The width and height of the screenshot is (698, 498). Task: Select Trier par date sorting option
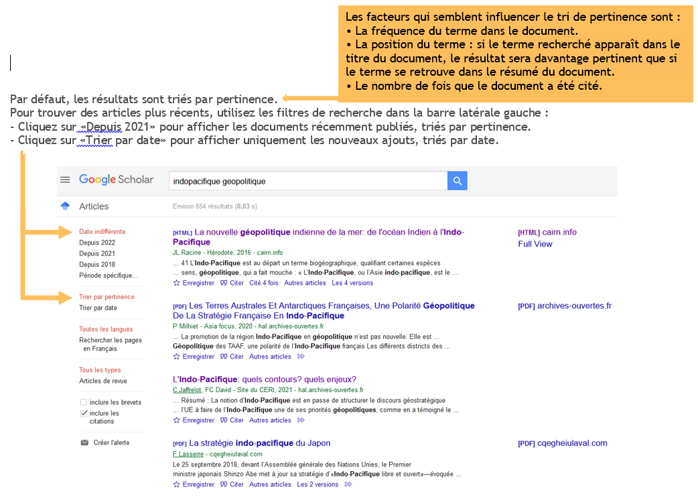pos(98,308)
